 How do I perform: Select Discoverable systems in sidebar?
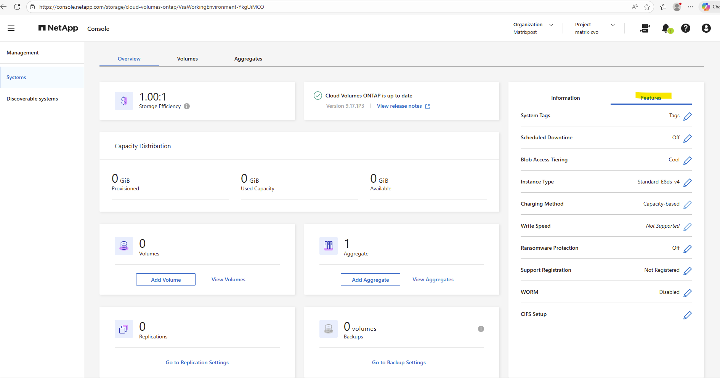[x=32, y=99]
